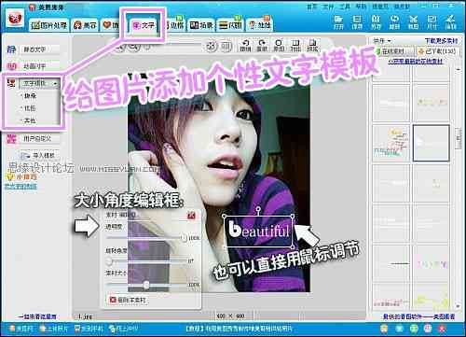Select the second item under the 文字模板 list

pos(30,108)
